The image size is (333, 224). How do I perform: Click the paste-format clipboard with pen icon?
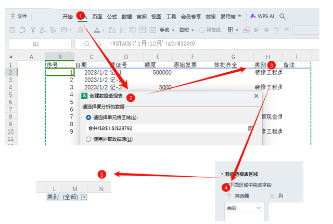click(x=22, y=30)
